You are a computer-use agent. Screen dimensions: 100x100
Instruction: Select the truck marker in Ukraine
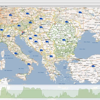coord(80,12)
